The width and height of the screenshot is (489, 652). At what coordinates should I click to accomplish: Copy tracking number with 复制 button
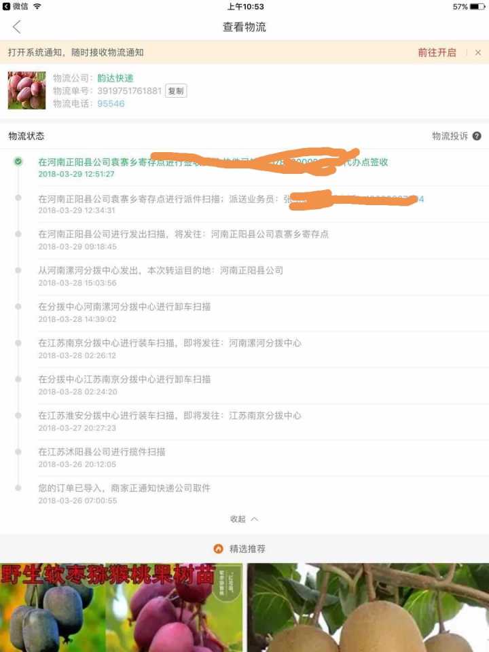(176, 90)
